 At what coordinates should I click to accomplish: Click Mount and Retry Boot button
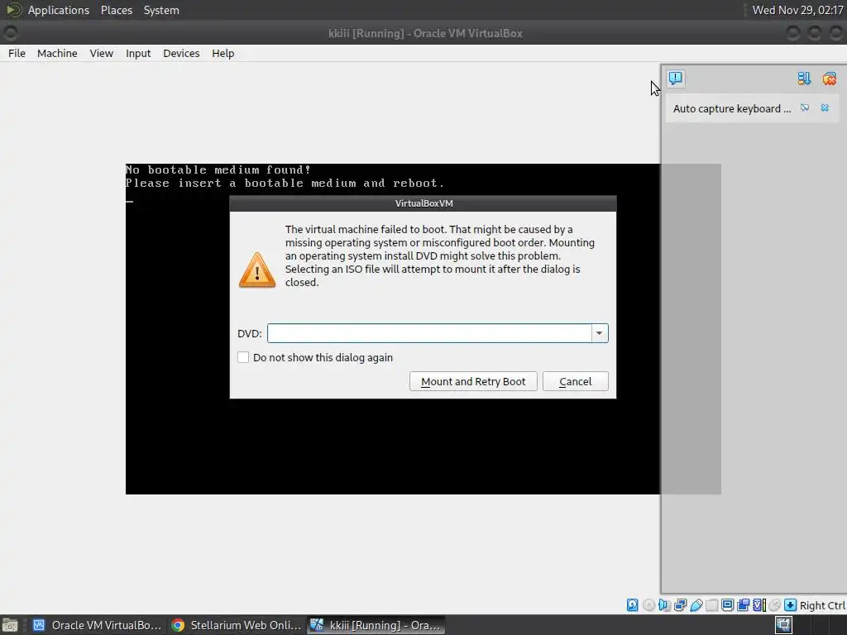pos(473,381)
